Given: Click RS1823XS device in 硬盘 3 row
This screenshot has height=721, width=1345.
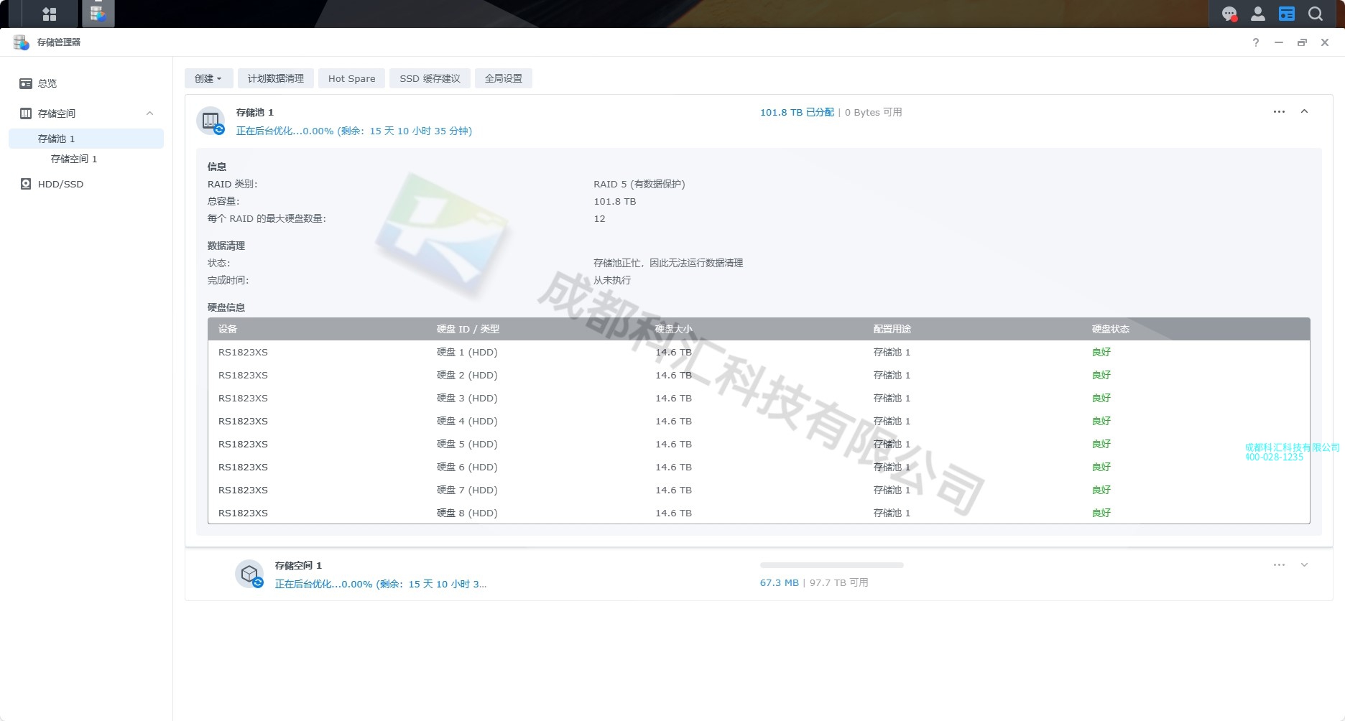Looking at the screenshot, I should click(x=243, y=398).
